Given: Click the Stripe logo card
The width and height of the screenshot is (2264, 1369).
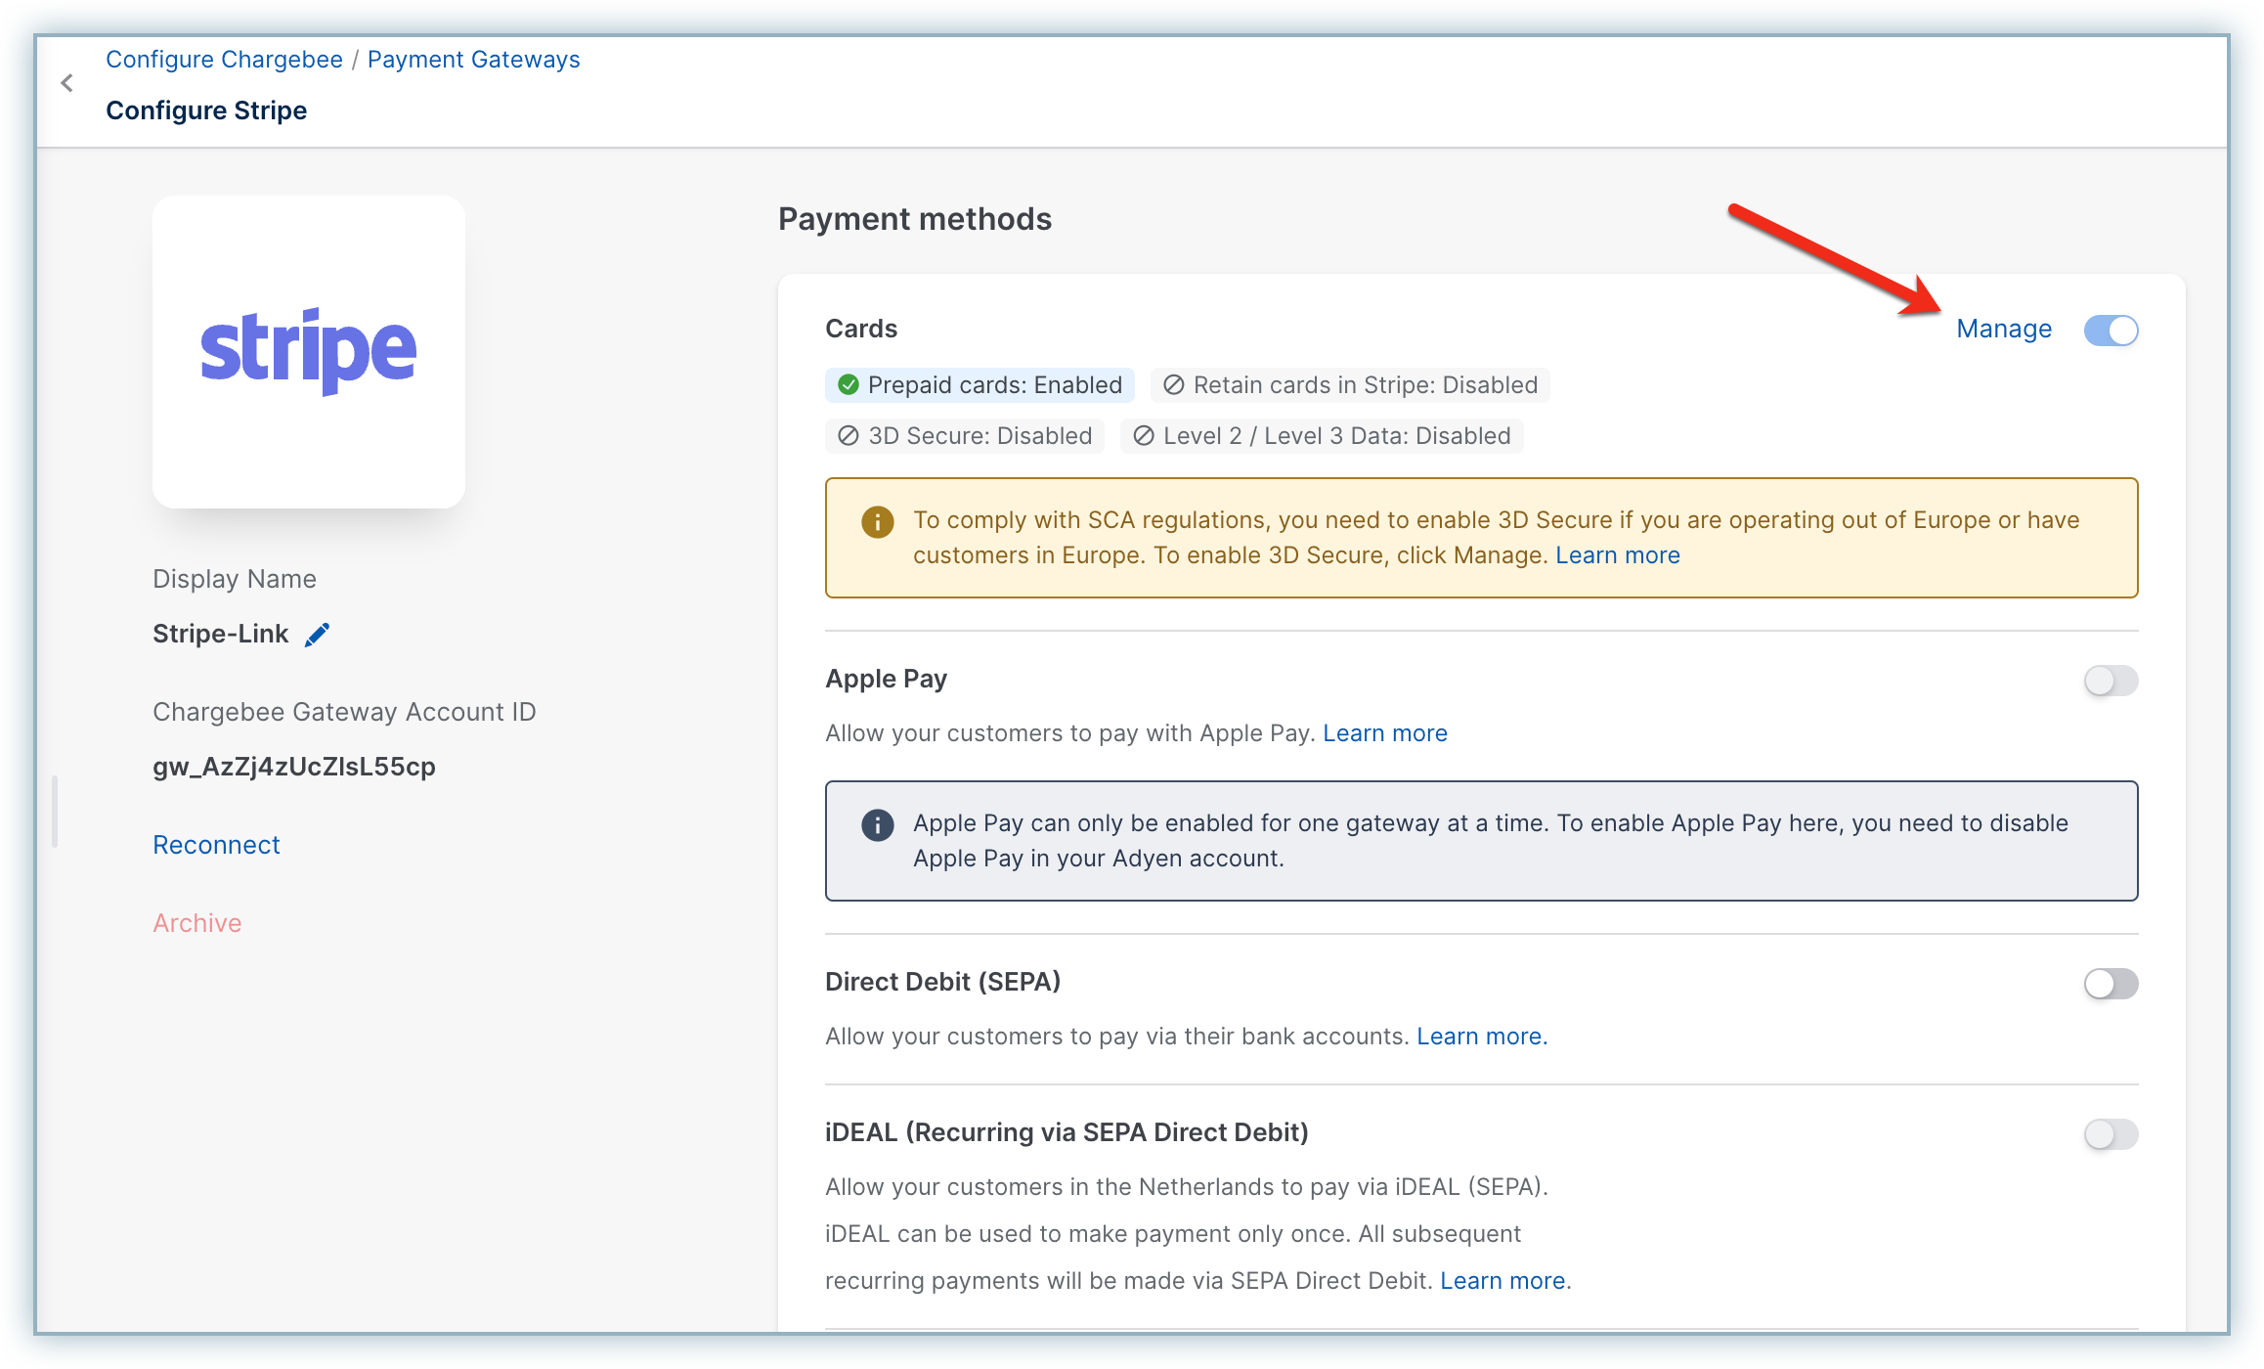Looking at the screenshot, I should (308, 351).
